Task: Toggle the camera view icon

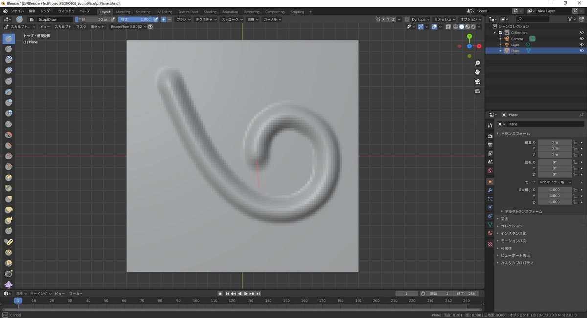Action: [477, 82]
